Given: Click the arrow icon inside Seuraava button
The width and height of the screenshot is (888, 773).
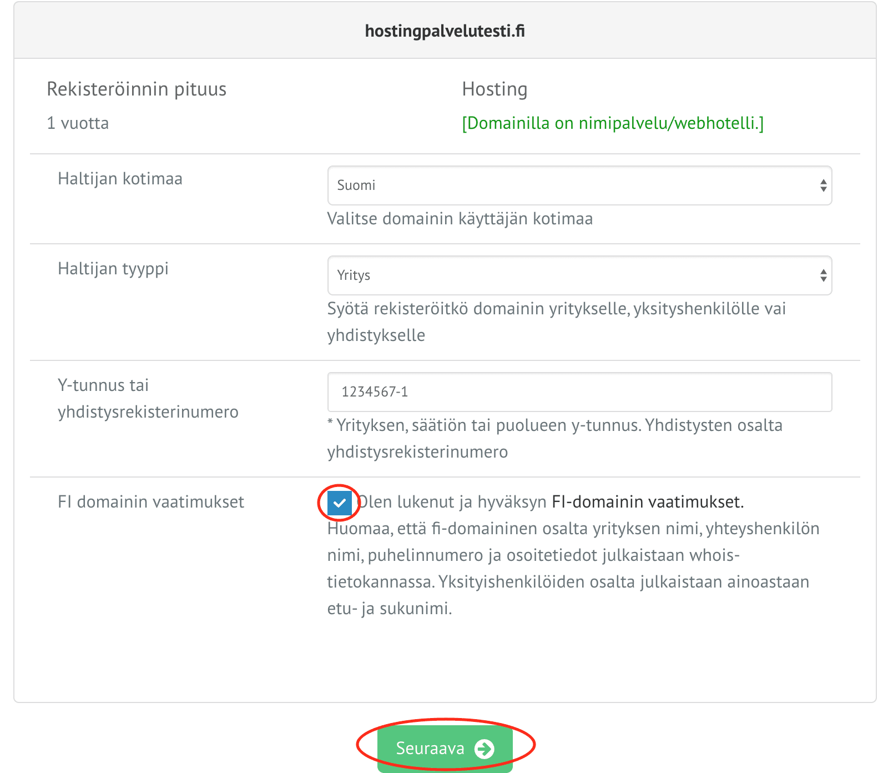Looking at the screenshot, I should (x=484, y=749).
